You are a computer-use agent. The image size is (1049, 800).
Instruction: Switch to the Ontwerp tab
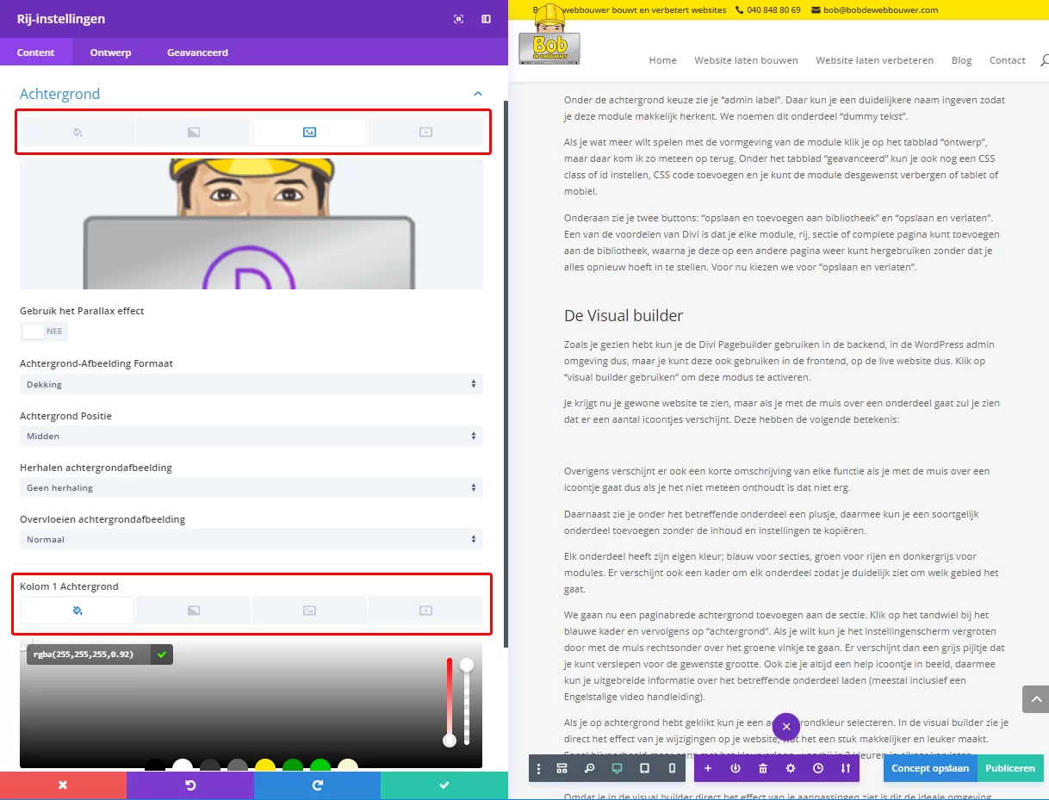110,52
